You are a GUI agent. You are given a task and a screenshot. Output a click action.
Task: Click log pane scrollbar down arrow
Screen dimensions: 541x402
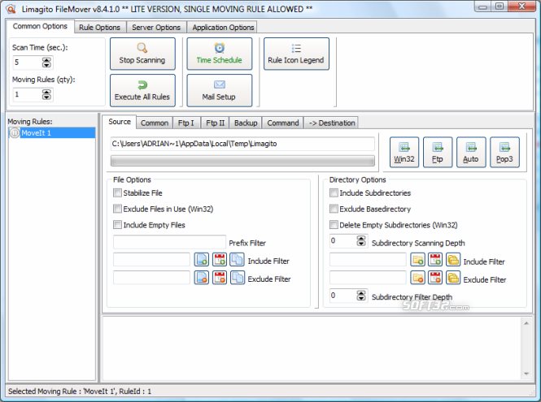click(526, 374)
